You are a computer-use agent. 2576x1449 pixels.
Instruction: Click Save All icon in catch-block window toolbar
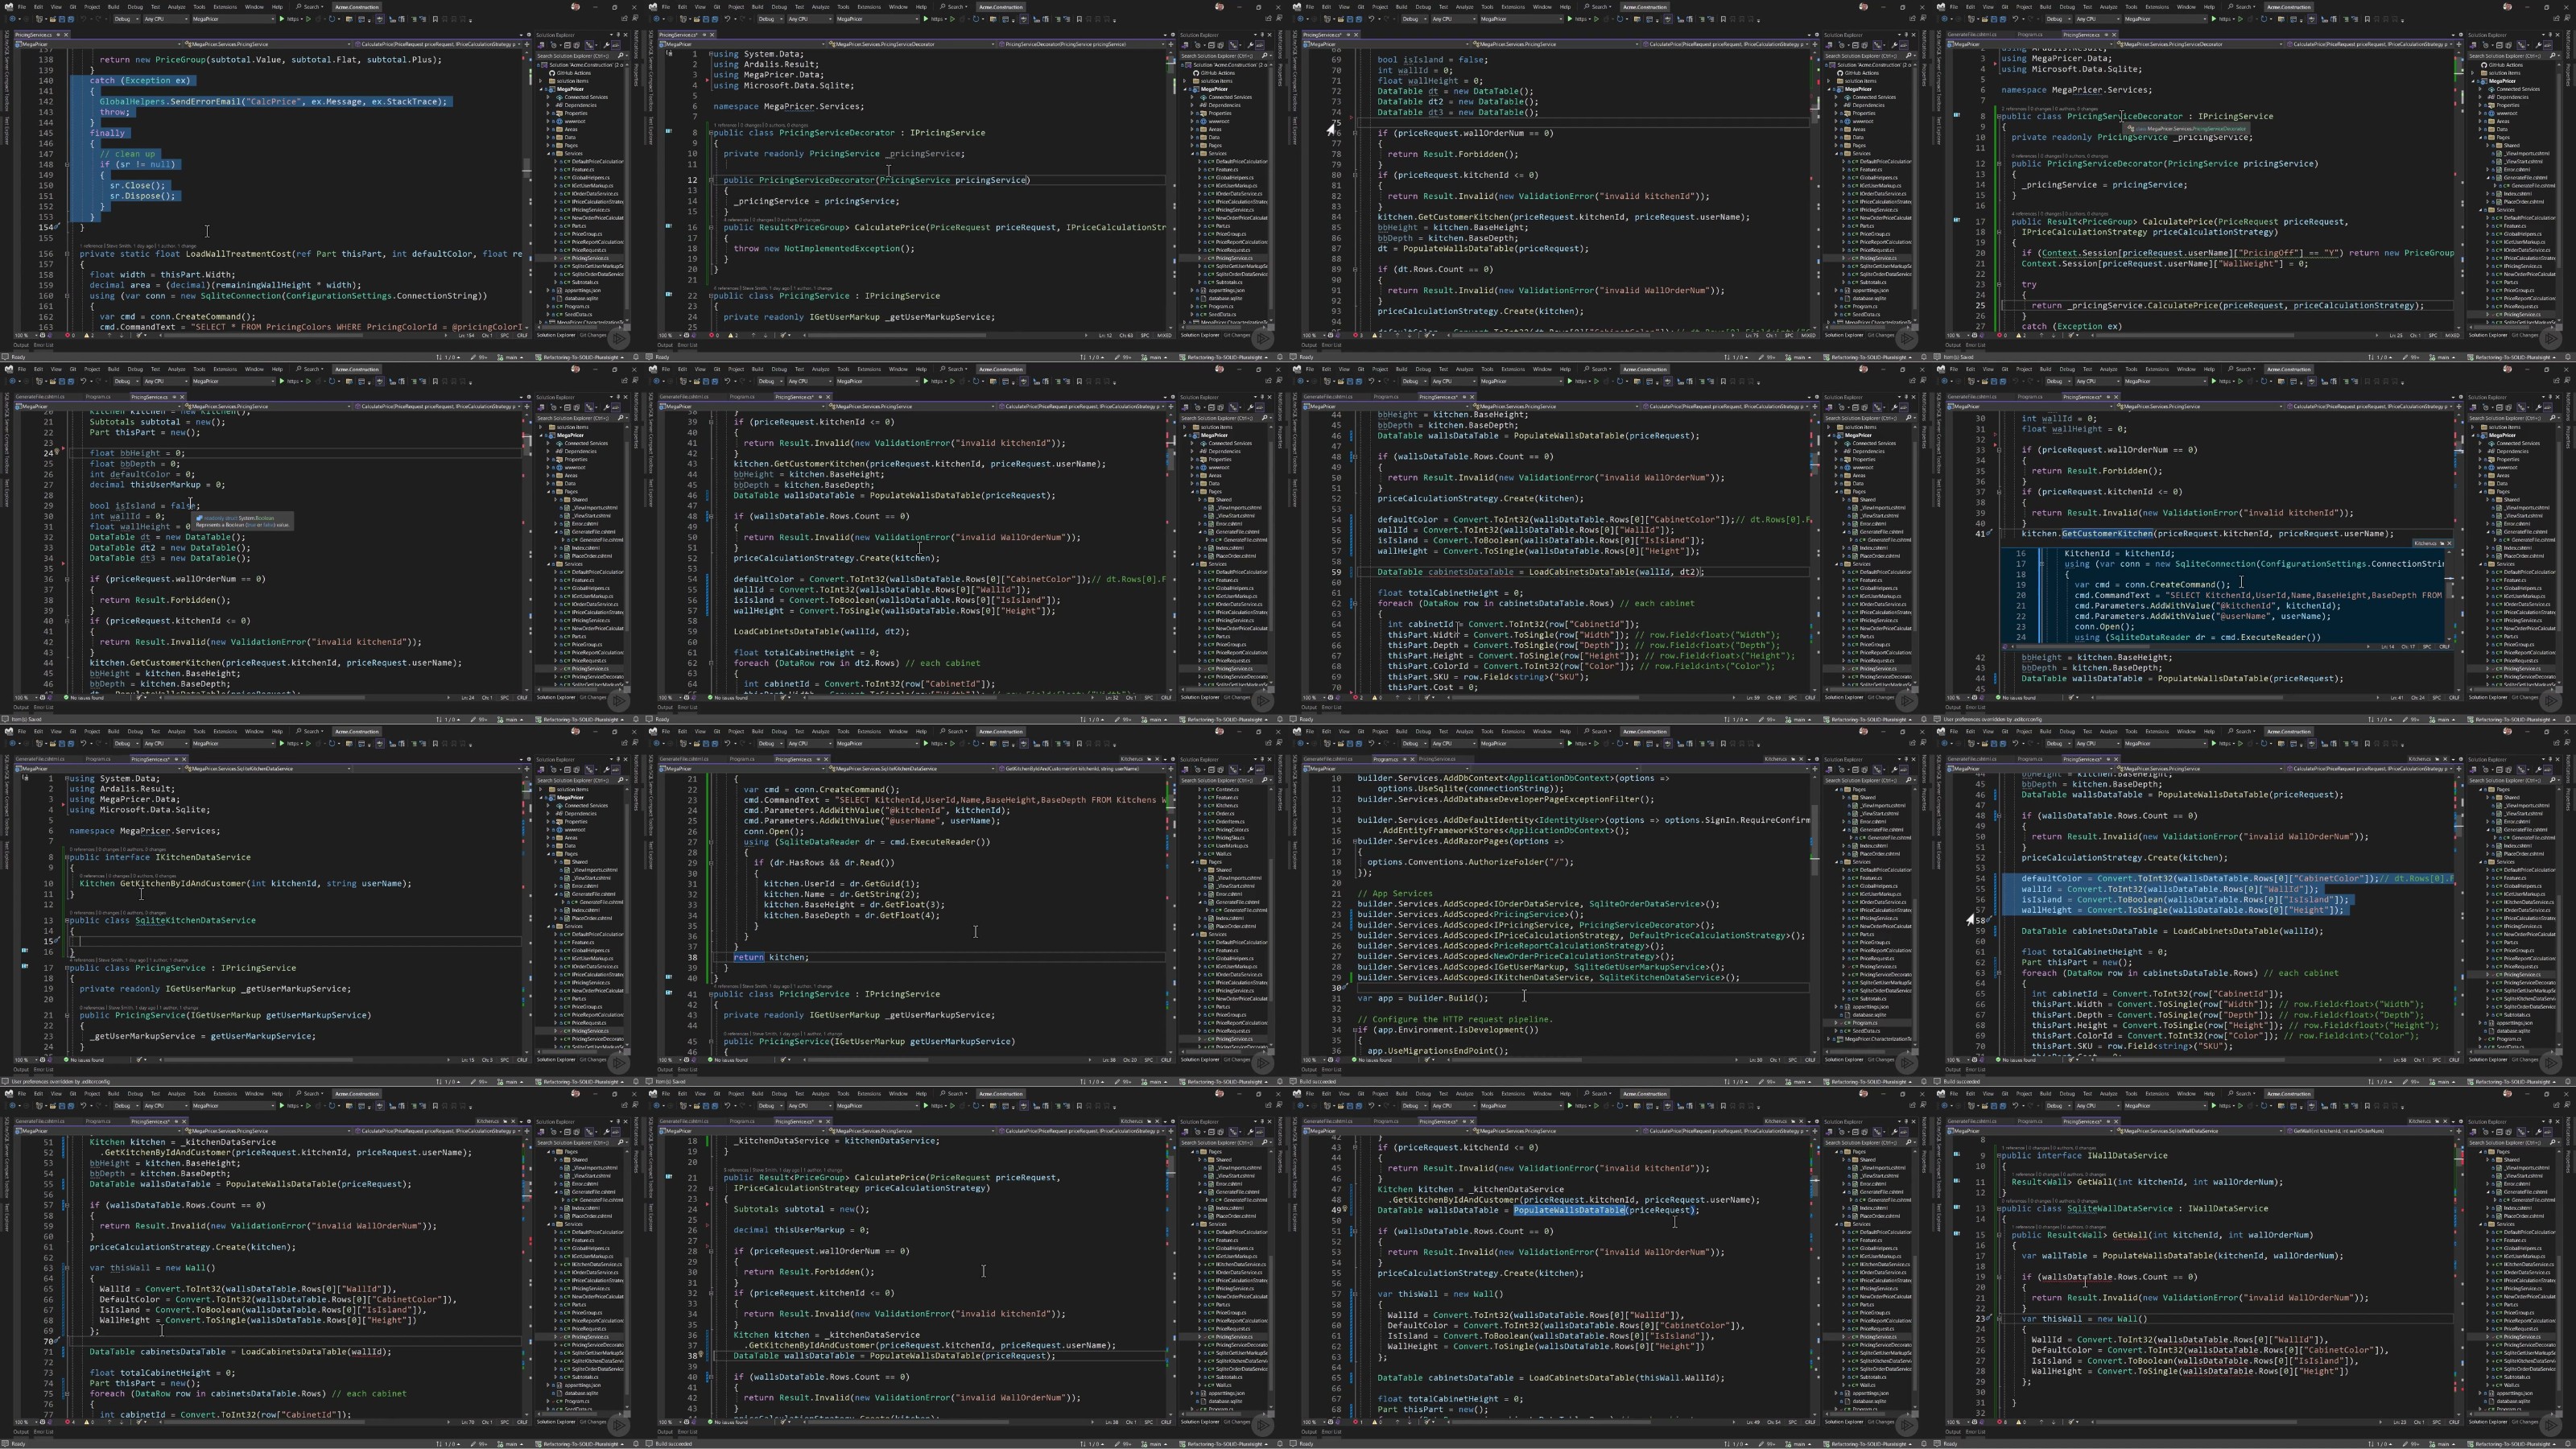pos(71,19)
